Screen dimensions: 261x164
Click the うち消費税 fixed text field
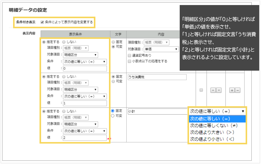(x=157, y=77)
